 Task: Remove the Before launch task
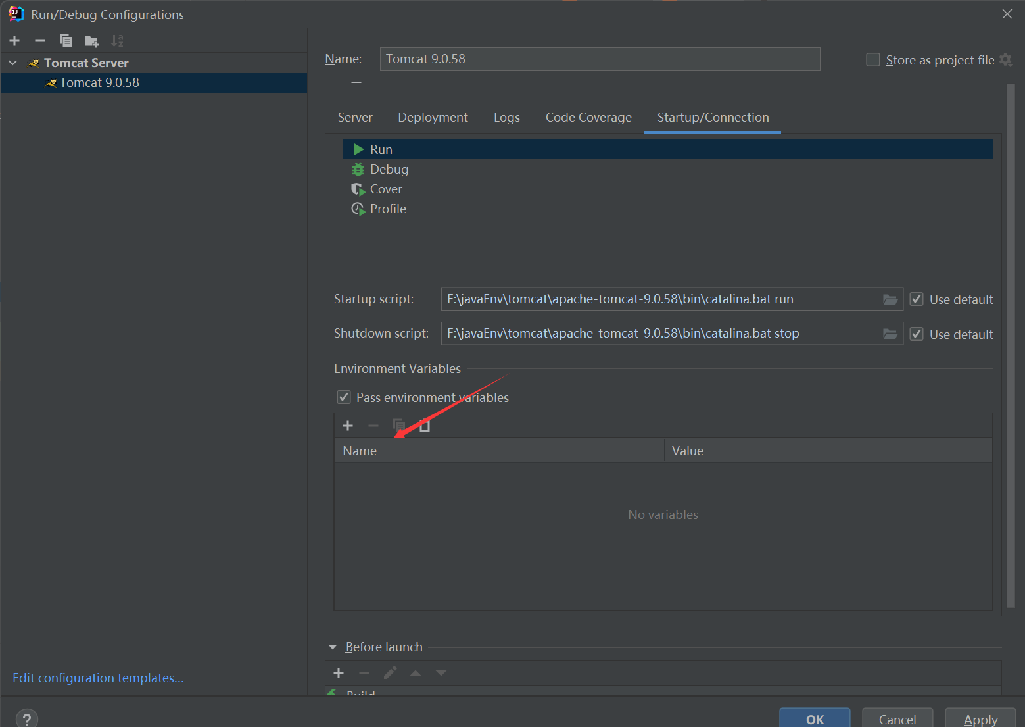pos(364,673)
